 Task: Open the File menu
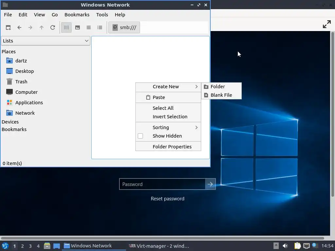coord(8,15)
